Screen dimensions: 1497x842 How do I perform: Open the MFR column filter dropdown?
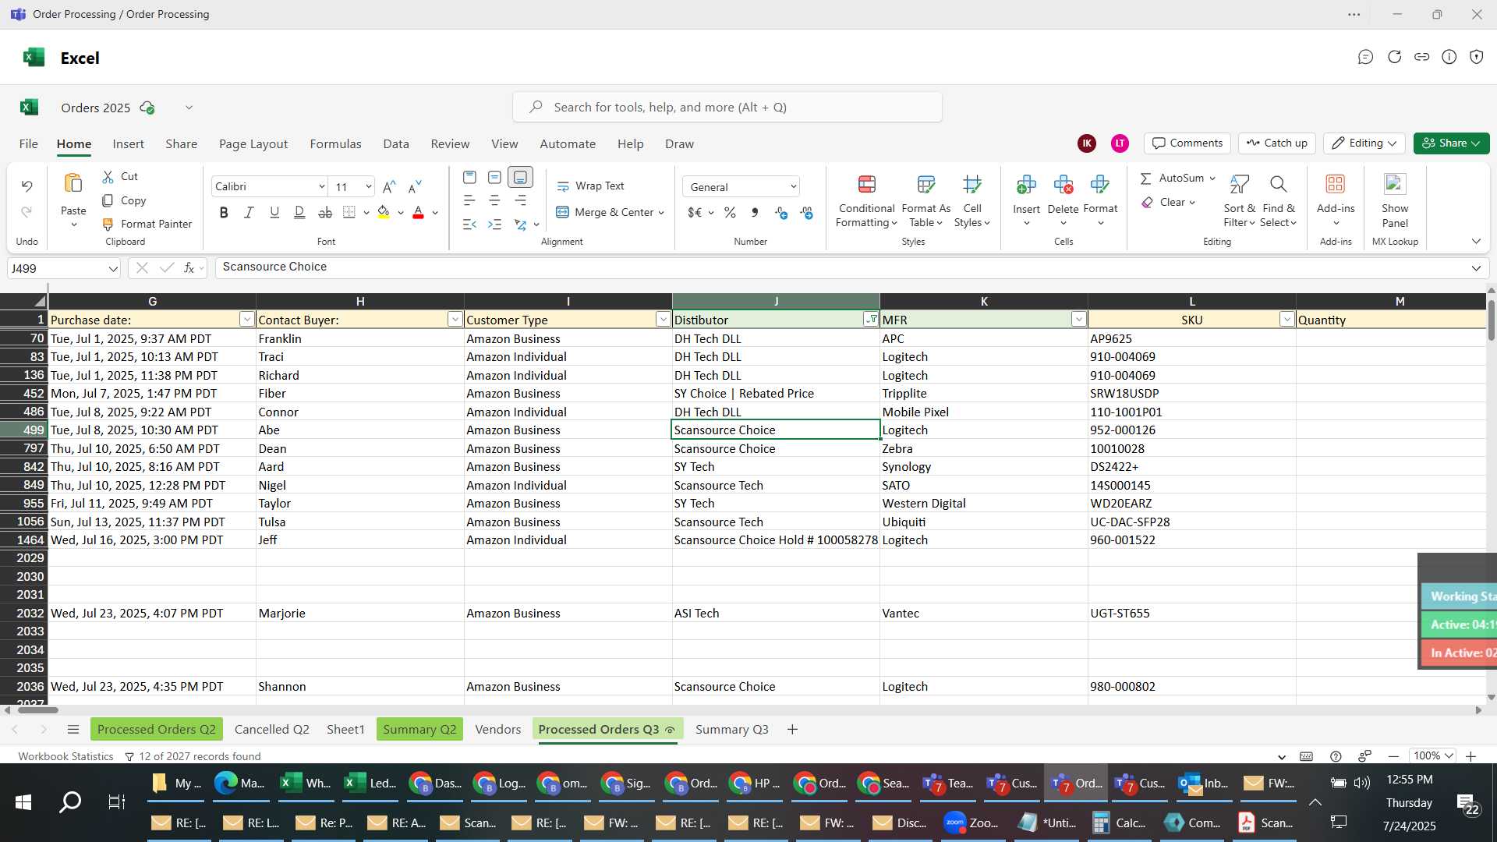click(1078, 320)
